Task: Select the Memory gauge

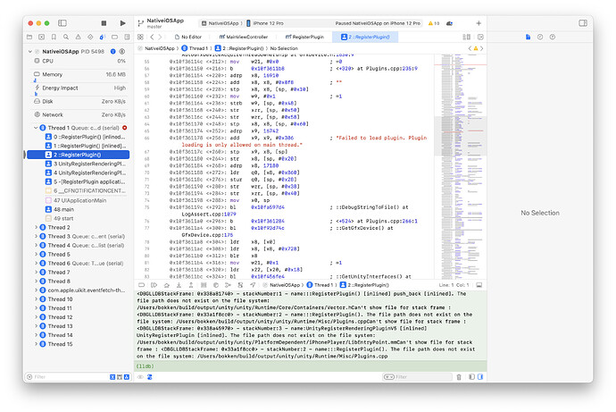Action: (79, 74)
